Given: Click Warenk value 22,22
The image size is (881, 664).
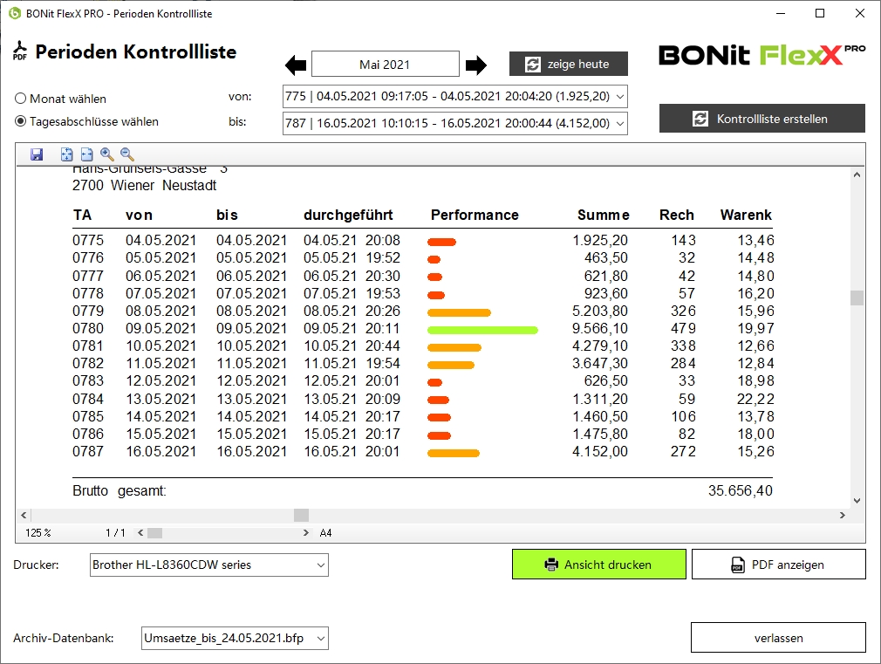Looking at the screenshot, I should click(x=755, y=399).
